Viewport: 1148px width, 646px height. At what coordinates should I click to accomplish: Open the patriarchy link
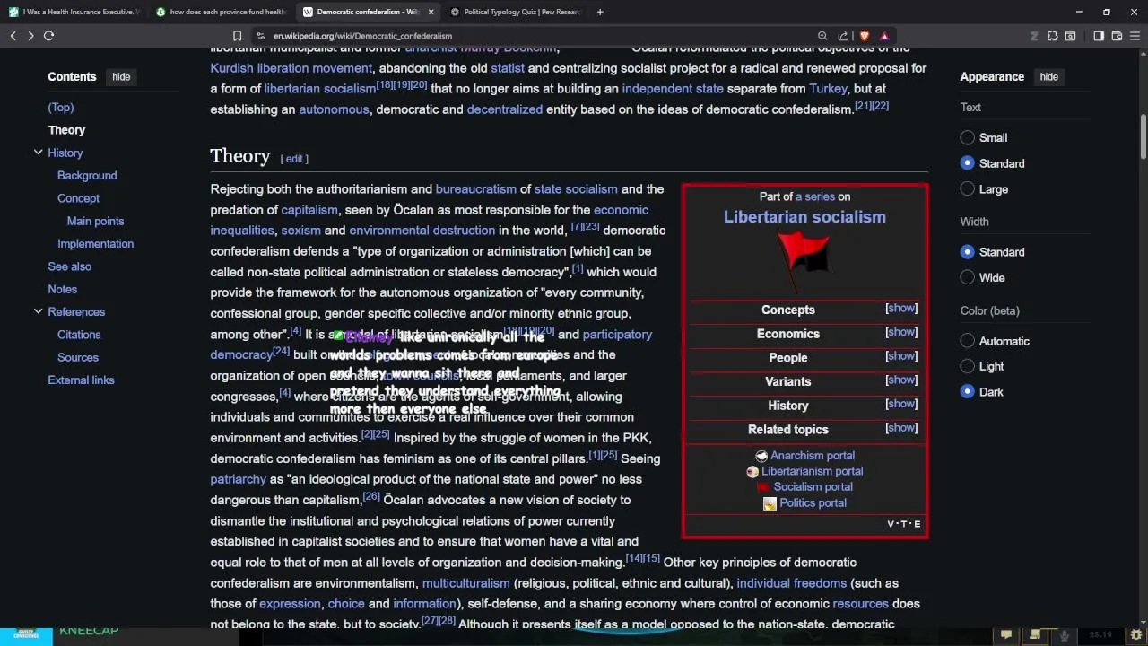point(238,479)
